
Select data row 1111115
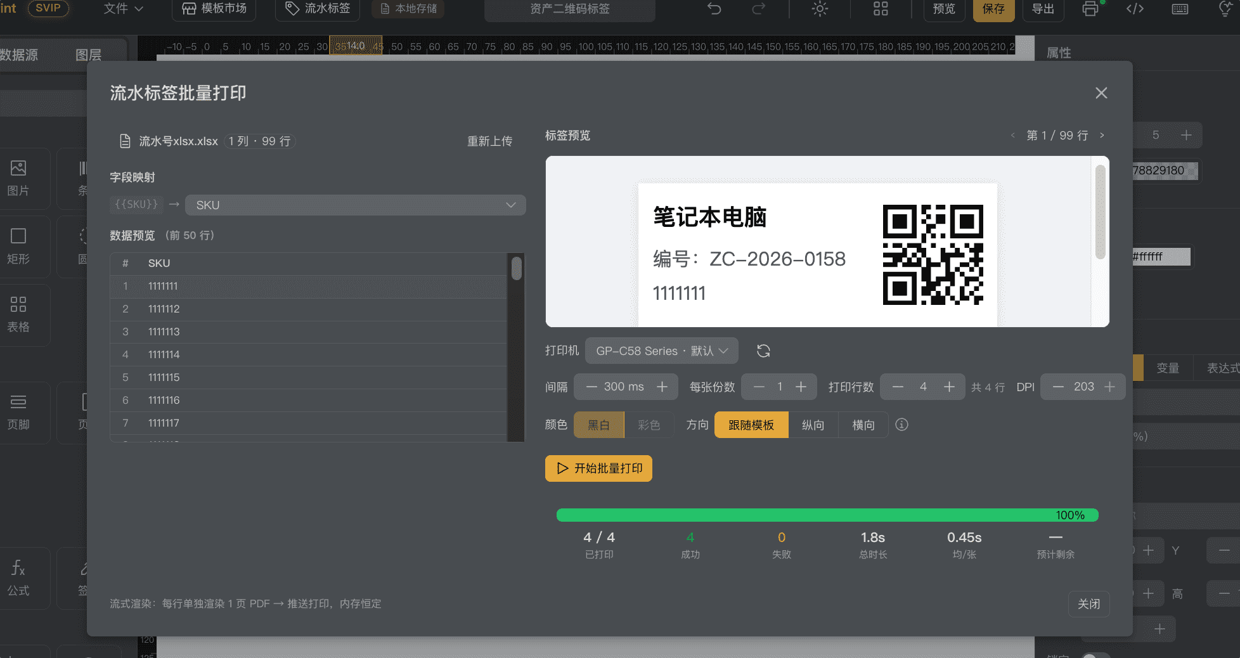coord(309,378)
